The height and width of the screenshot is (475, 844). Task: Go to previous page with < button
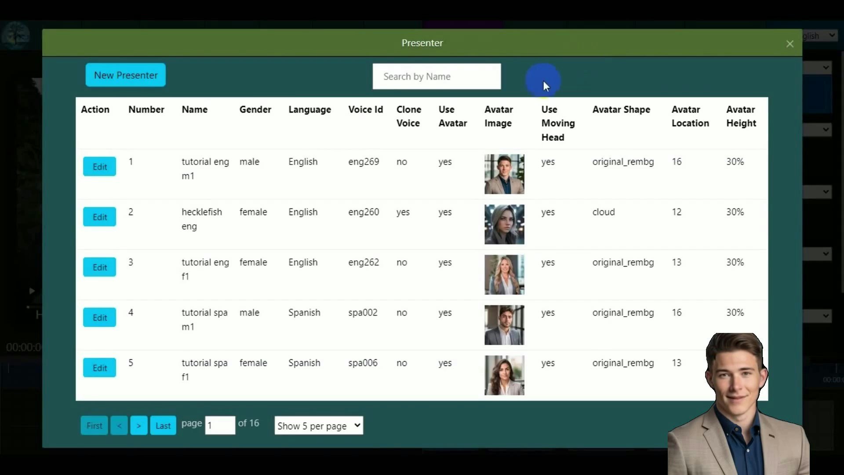[119, 426]
